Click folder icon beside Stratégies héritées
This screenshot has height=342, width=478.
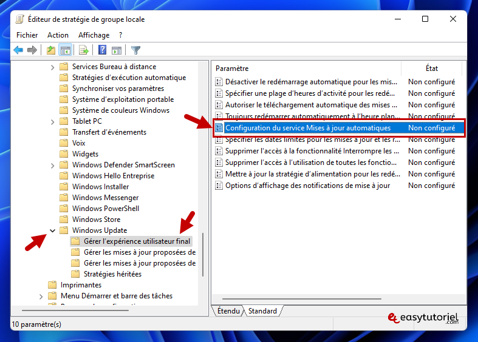pyautogui.click(x=75, y=273)
